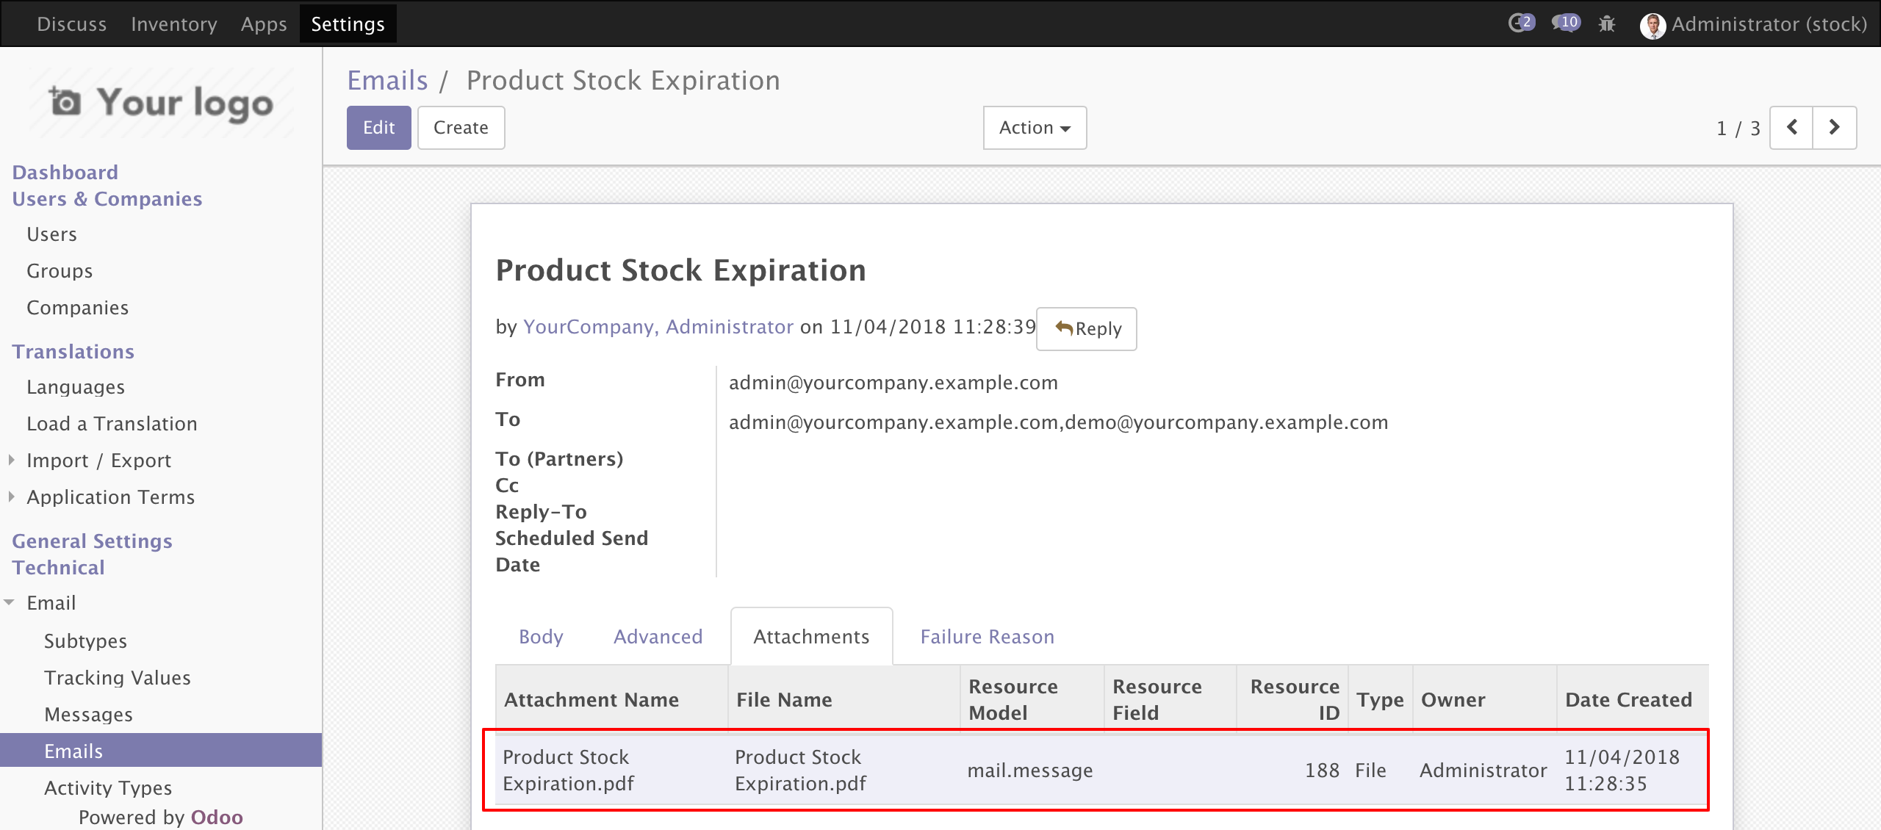Go back to Emails breadcrumb
The height and width of the screenshot is (830, 1881).
387,80
